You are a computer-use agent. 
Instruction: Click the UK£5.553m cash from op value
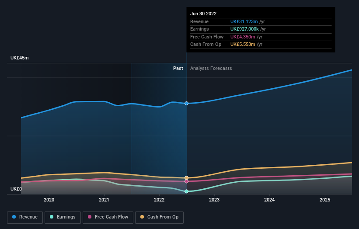pyautogui.click(x=243, y=45)
